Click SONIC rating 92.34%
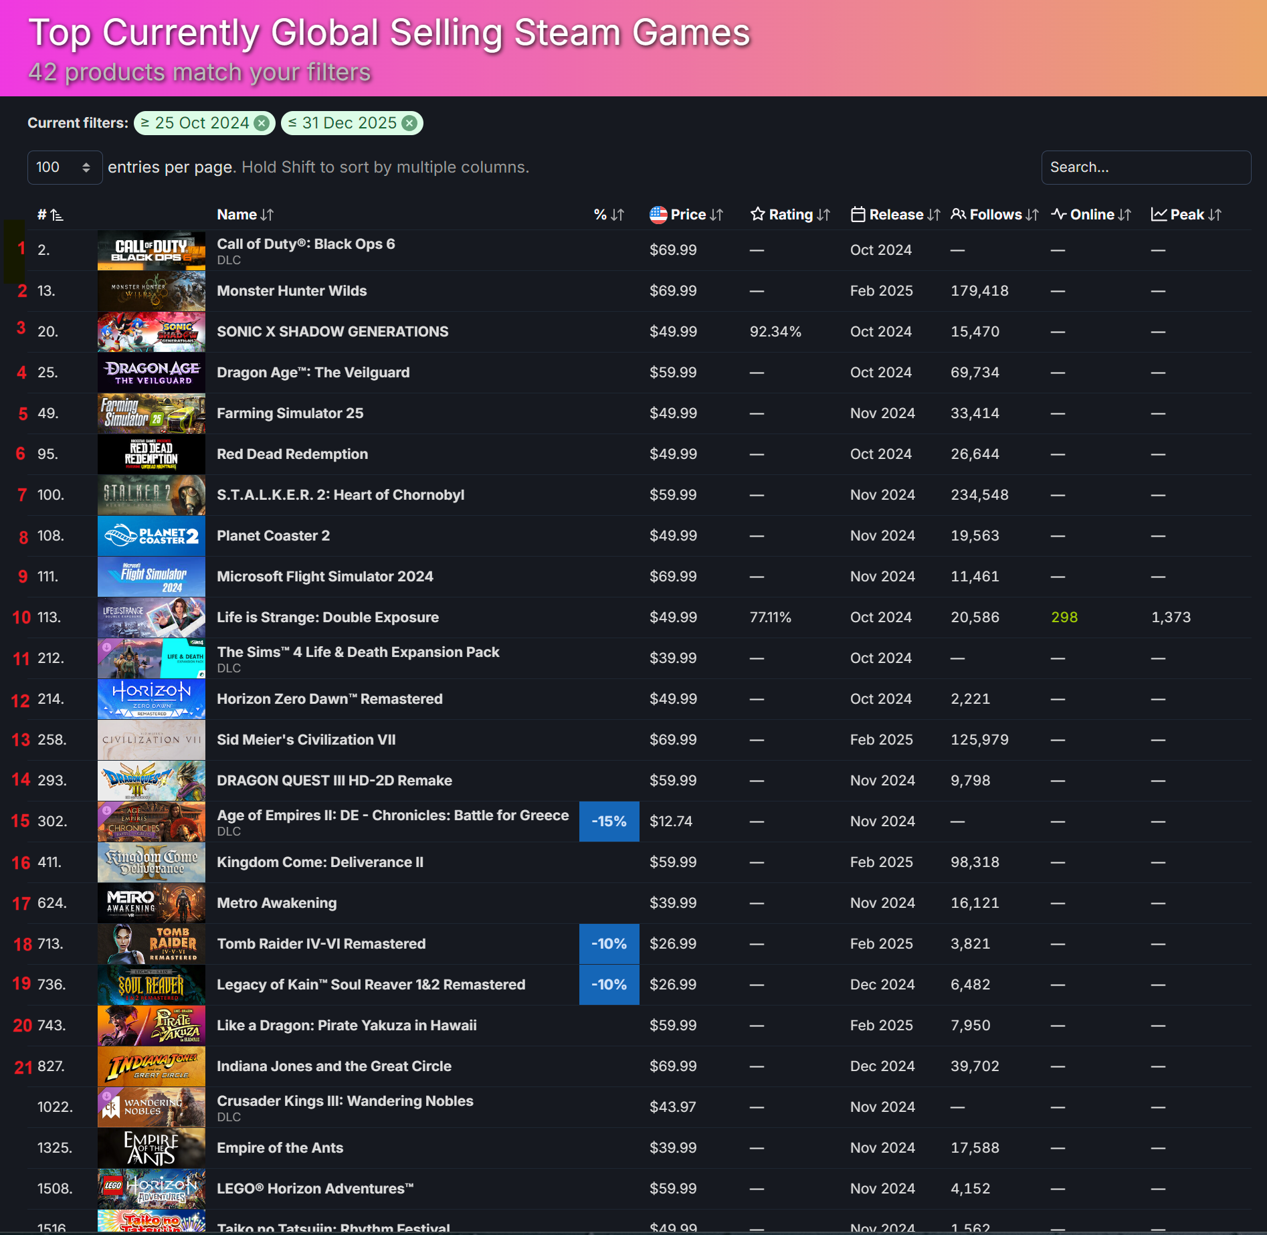The image size is (1267, 1235). coord(775,332)
